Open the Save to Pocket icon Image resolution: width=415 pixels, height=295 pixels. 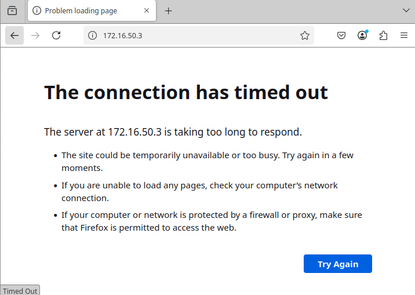pos(342,35)
